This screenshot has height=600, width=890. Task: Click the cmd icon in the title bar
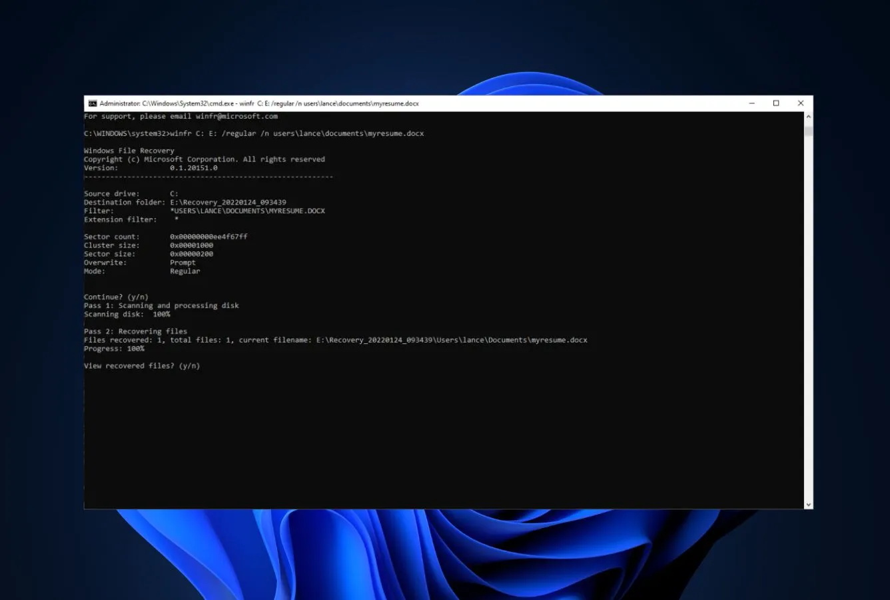pyautogui.click(x=93, y=103)
